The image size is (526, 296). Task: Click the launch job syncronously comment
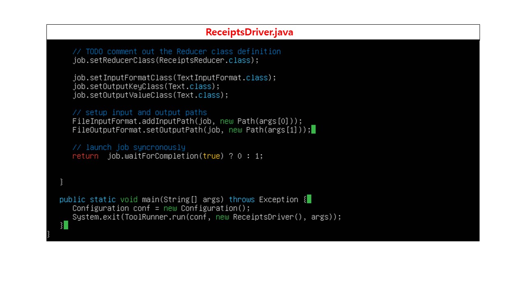click(x=129, y=147)
